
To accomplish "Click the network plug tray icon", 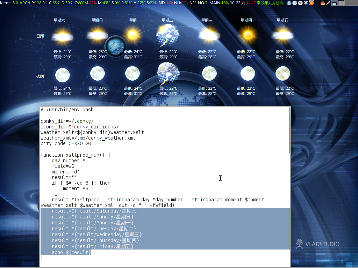I will (x=328, y=3).
